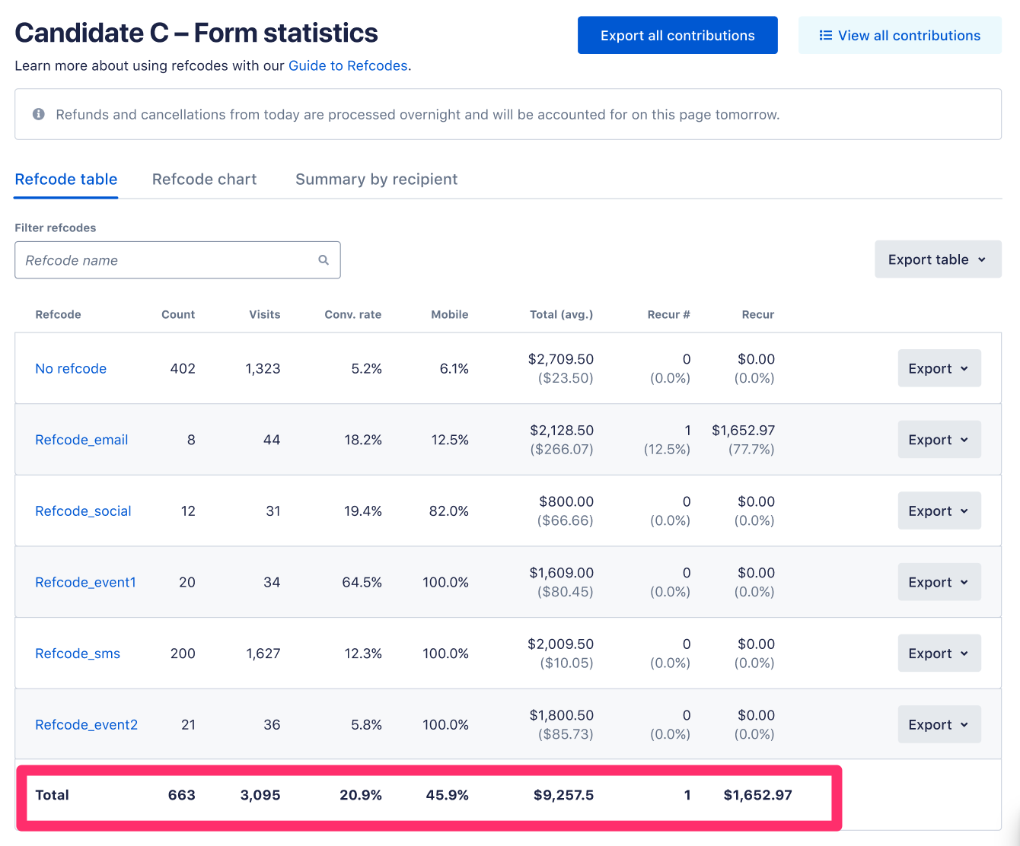Expand Export menu for Refcode_social row

coord(939,511)
